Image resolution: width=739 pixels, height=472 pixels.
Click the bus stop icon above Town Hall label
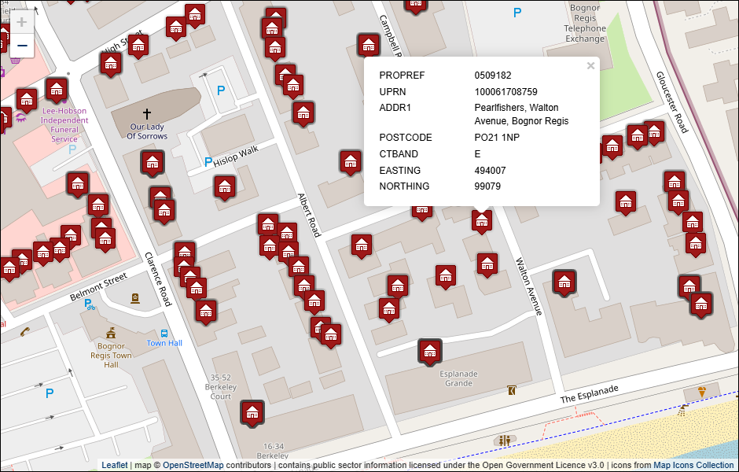click(164, 334)
